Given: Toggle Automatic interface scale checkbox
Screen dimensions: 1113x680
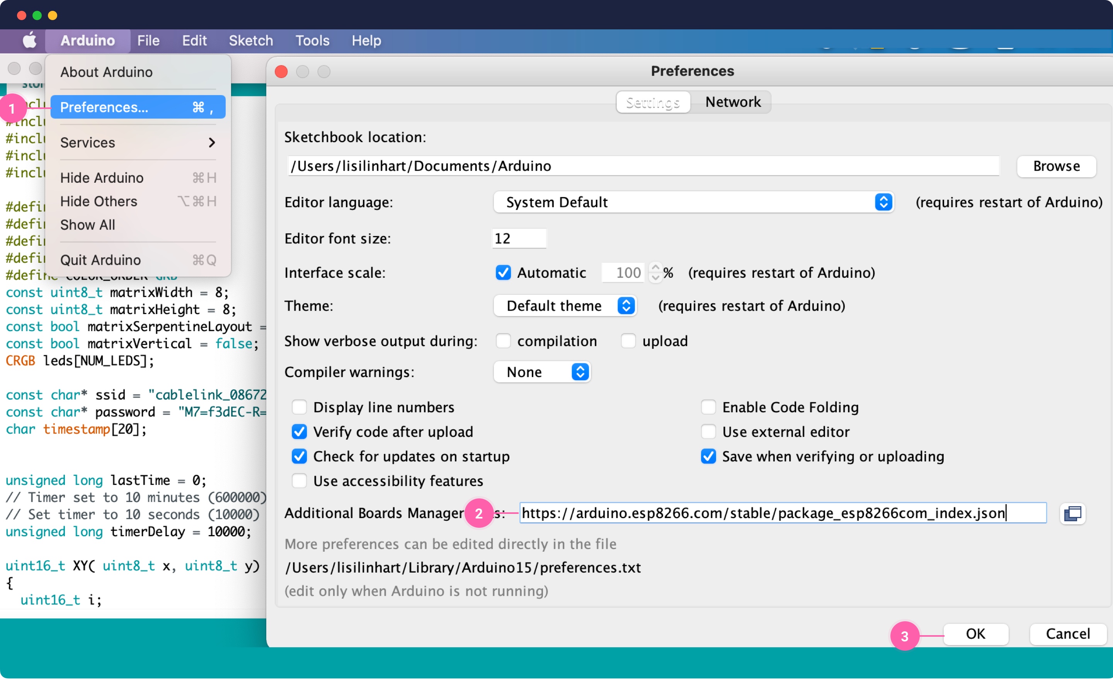Looking at the screenshot, I should (x=503, y=273).
